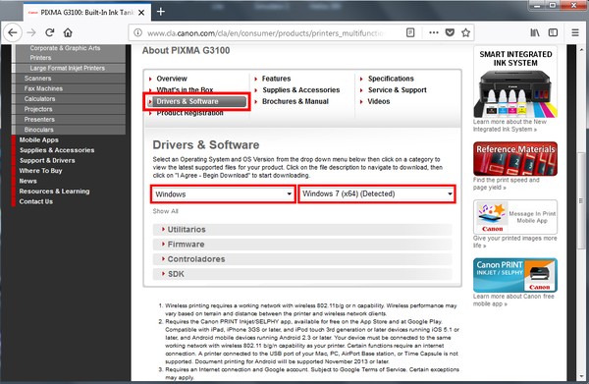Show sidebars icon in Firefox toolbar
The height and width of the screenshot is (384, 589).
pos(553,32)
